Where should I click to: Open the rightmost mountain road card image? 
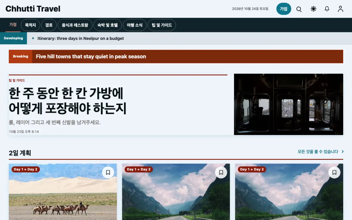coord(289,192)
